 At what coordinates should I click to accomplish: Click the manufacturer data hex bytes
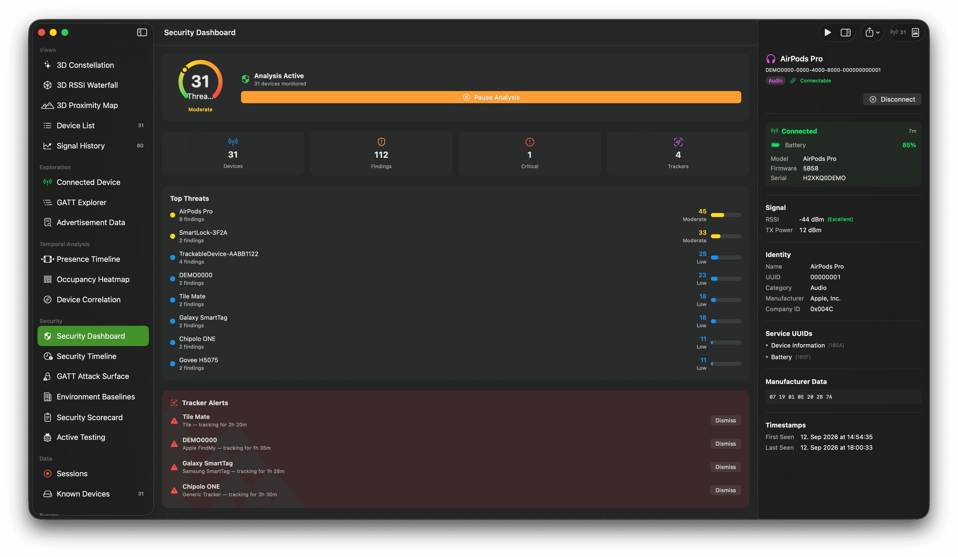[x=801, y=397]
